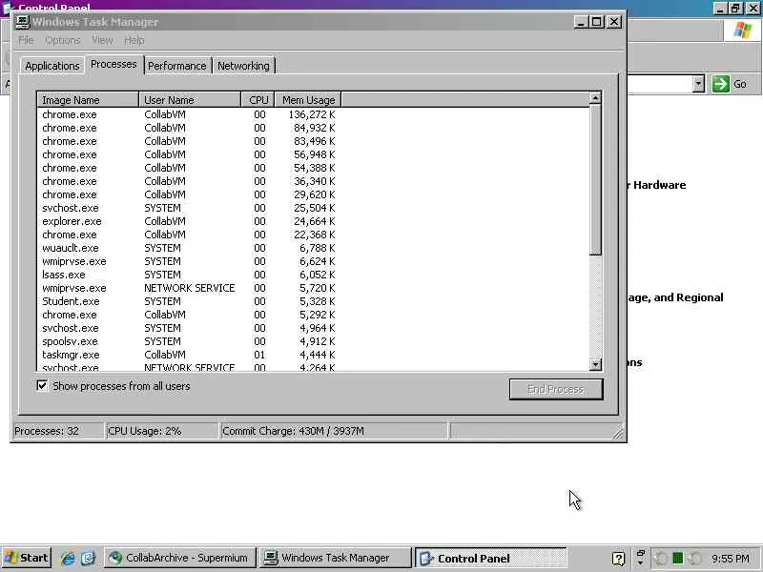Switch to the Performance tab
The width and height of the screenshot is (763, 572).
(x=177, y=66)
